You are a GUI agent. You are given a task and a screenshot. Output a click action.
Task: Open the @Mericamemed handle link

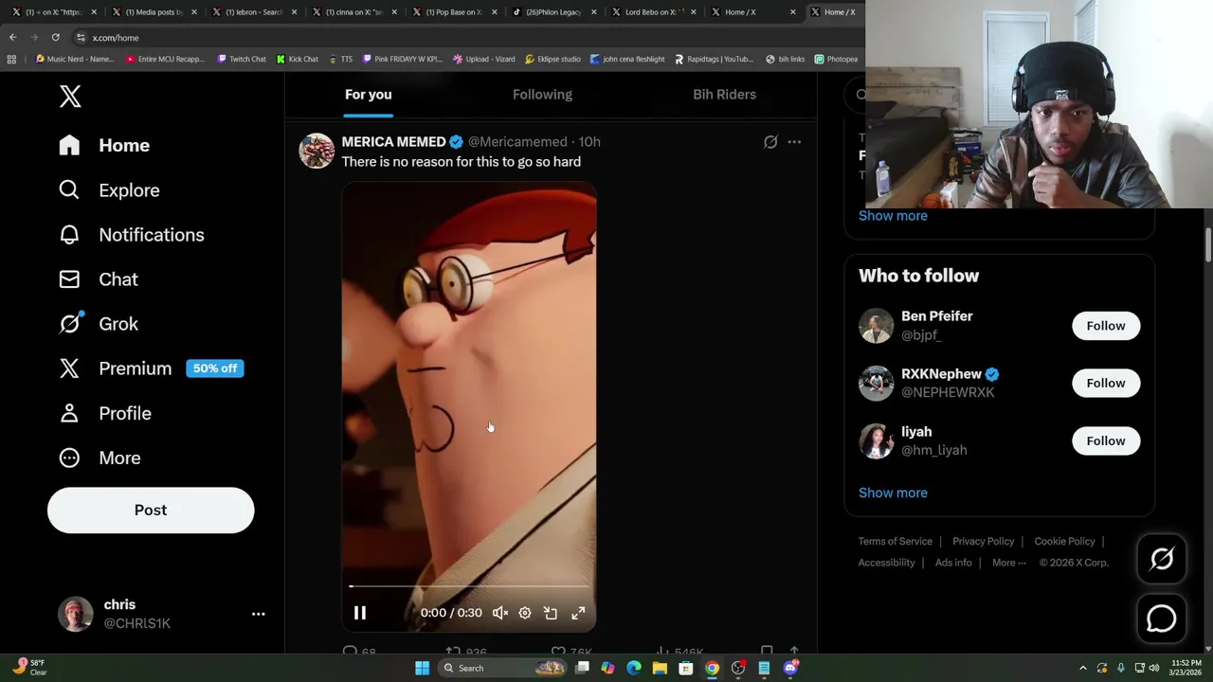click(x=517, y=141)
